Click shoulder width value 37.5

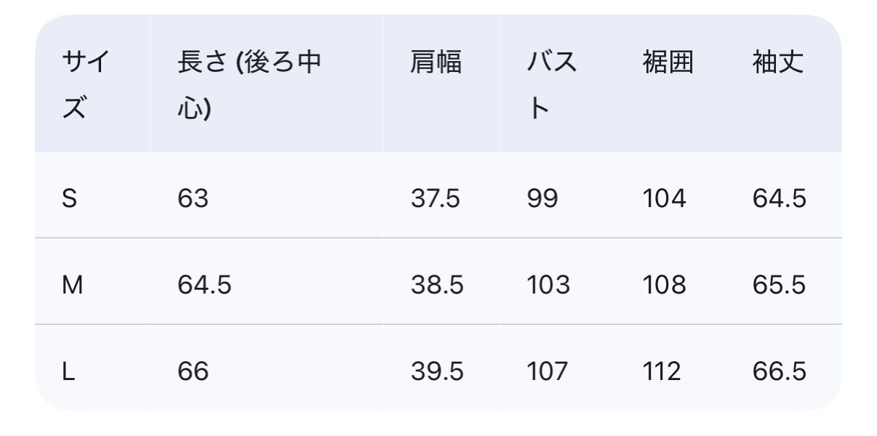pyautogui.click(x=436, y=198)
